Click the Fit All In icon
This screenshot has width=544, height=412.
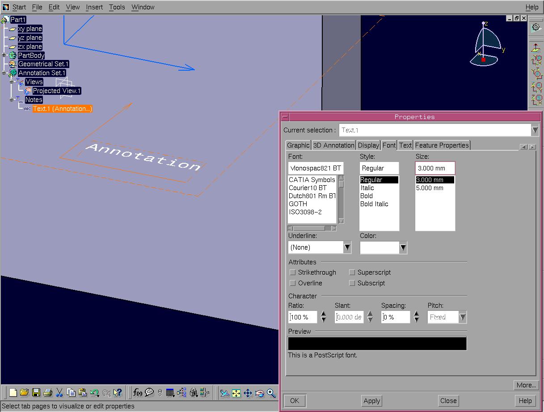pos(236,393)
